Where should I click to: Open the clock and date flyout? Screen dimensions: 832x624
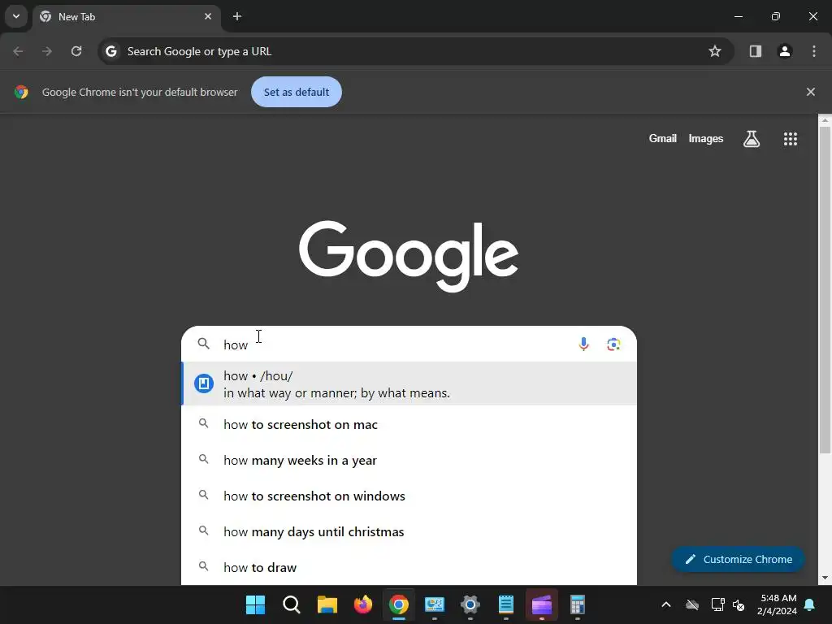778,604
